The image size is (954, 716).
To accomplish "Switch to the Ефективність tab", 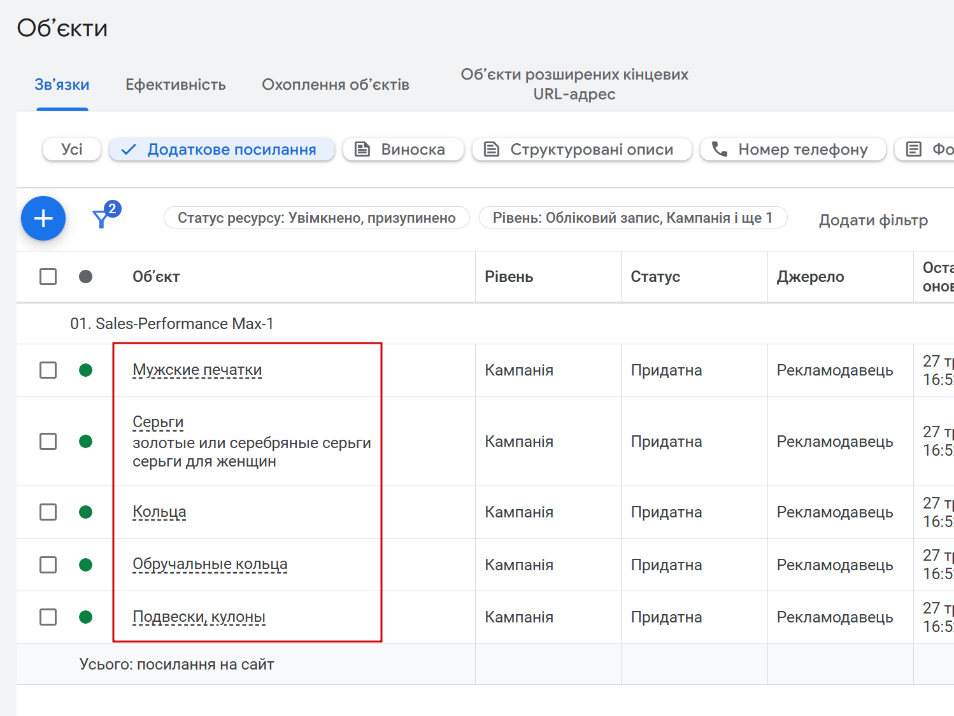I will click(x=175, y=85).
